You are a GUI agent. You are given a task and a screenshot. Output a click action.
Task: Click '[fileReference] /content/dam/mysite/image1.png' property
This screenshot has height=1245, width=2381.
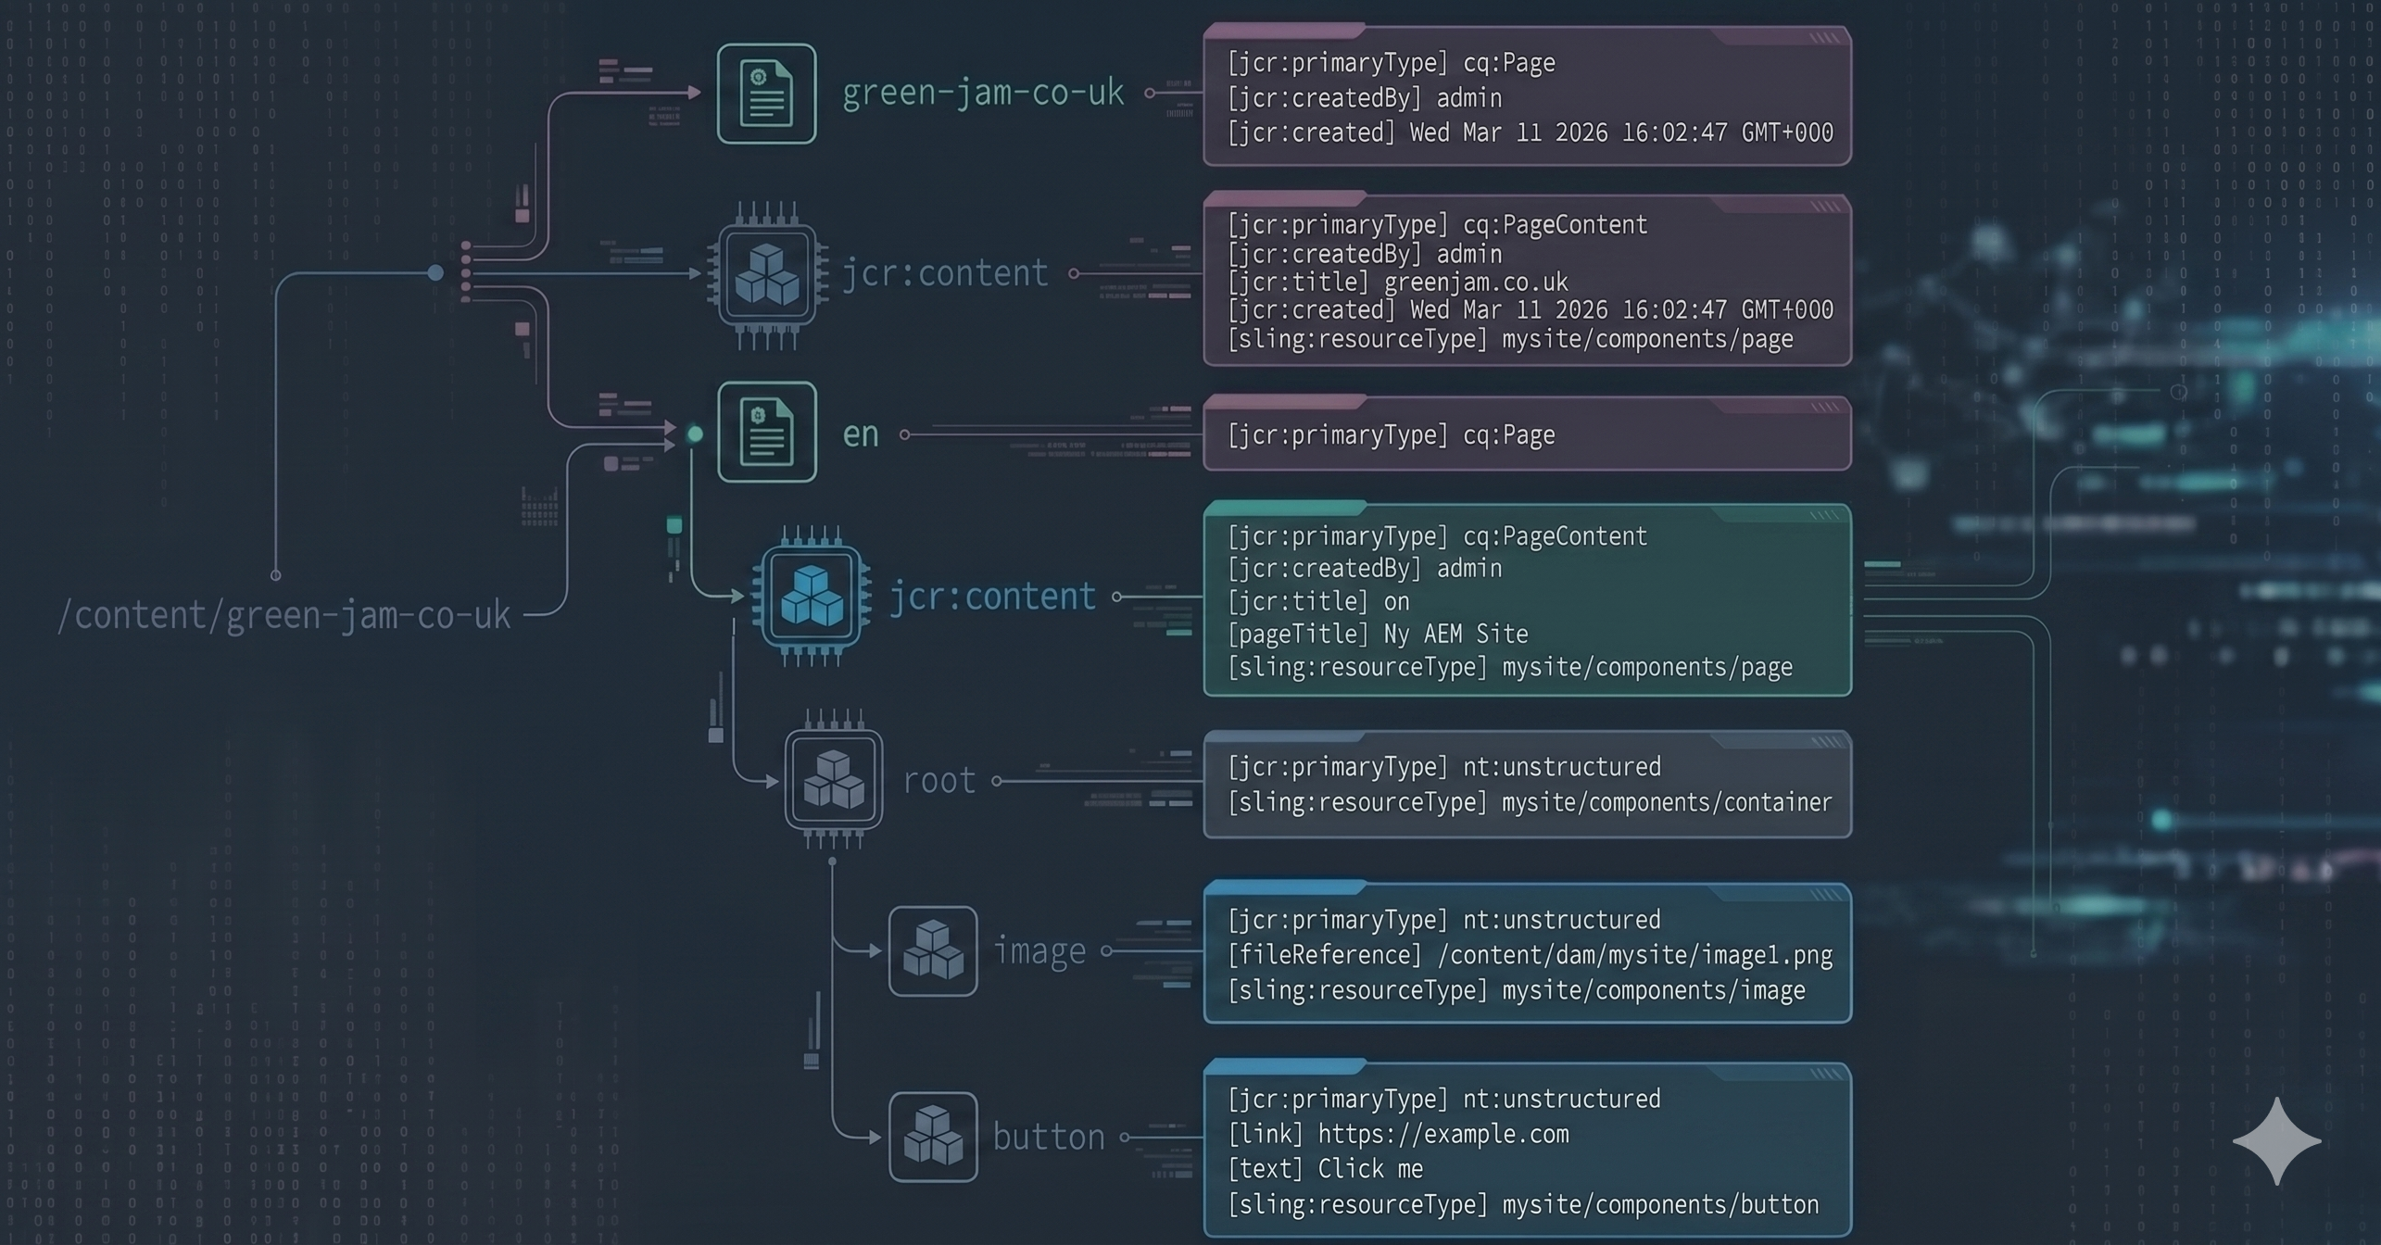coord(1531,955)
